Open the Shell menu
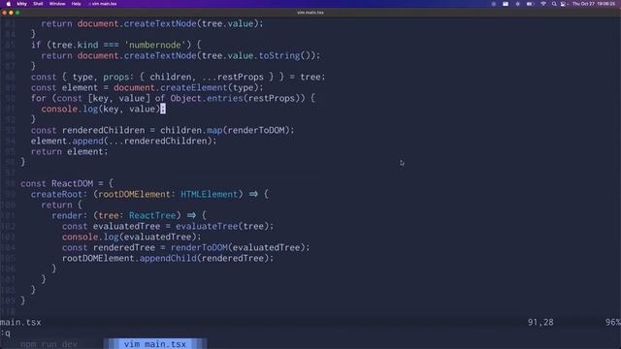621x349 pixels. (x=38, y=4)
